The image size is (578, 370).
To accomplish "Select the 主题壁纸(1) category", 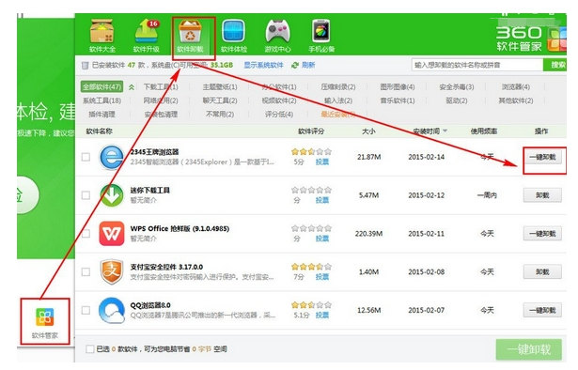I will 220,87.
